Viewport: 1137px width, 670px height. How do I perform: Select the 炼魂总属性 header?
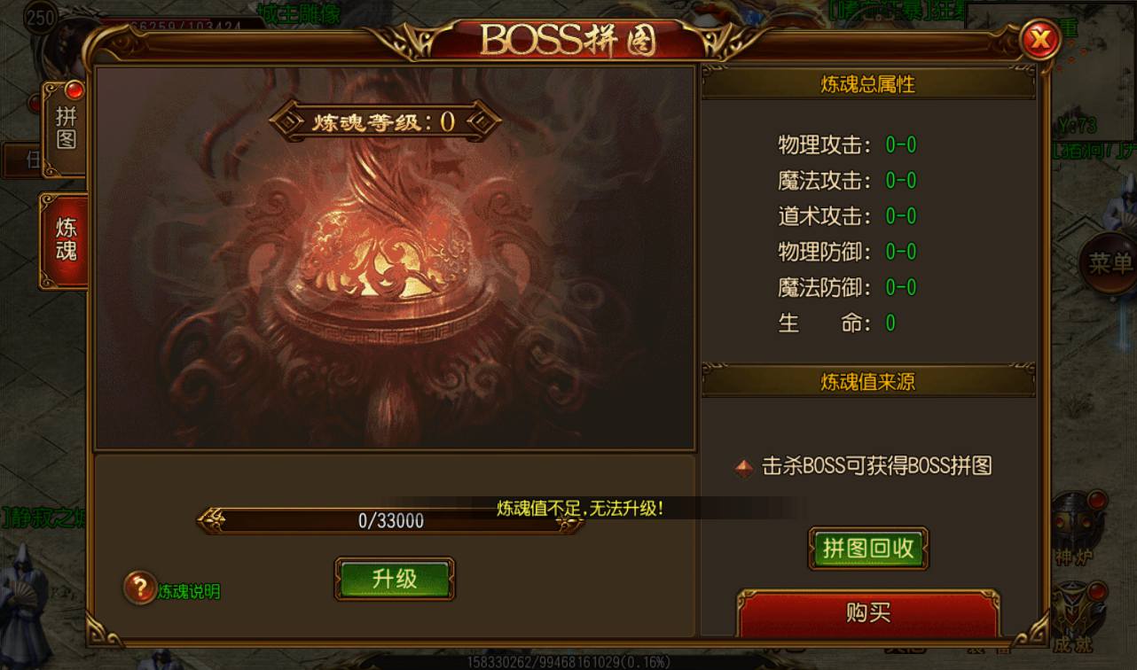click(868, 84)
